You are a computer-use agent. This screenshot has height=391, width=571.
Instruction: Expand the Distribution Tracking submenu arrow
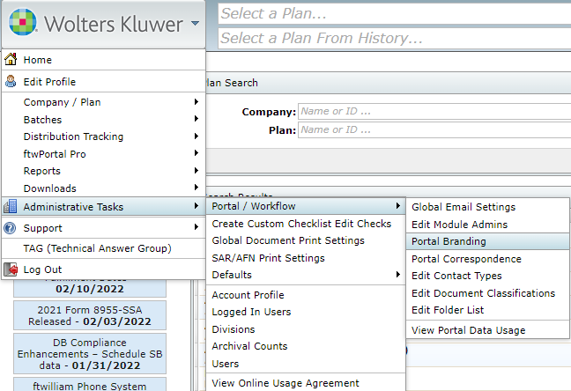tap(197, 136)
